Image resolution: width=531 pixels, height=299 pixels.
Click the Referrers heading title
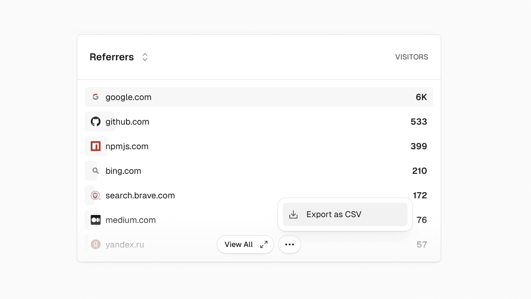[112, 57]
